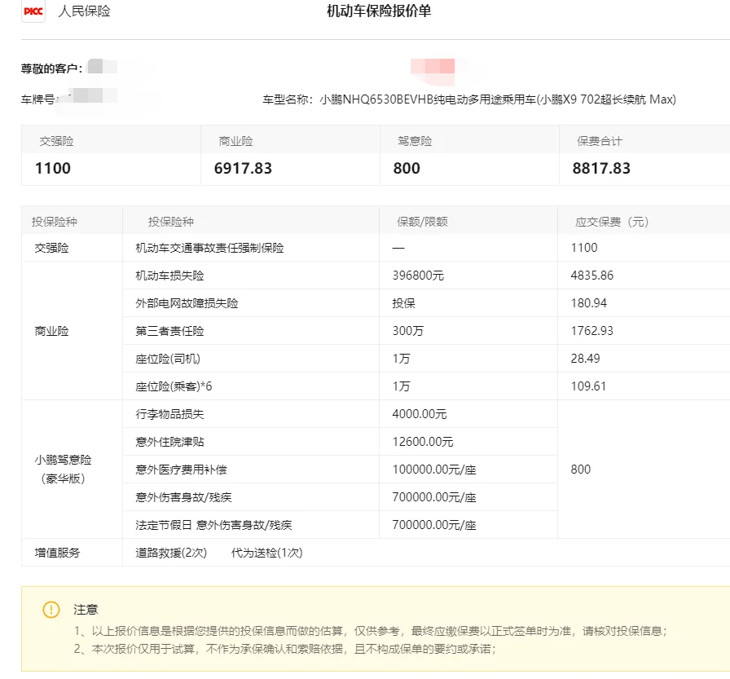Image resolution: width=730 pixels, height=679 pixels.
Task: Click the 道路救援(2次) service item
Action: tap(171, 553)
